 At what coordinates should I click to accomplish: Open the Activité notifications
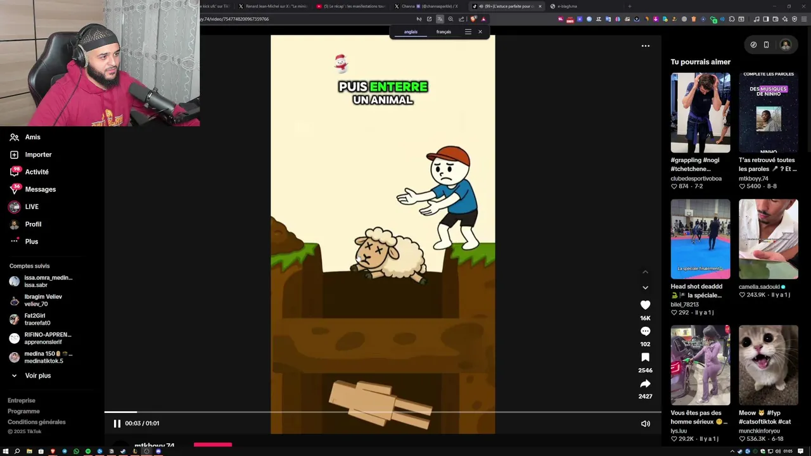[x=29, y=172]
